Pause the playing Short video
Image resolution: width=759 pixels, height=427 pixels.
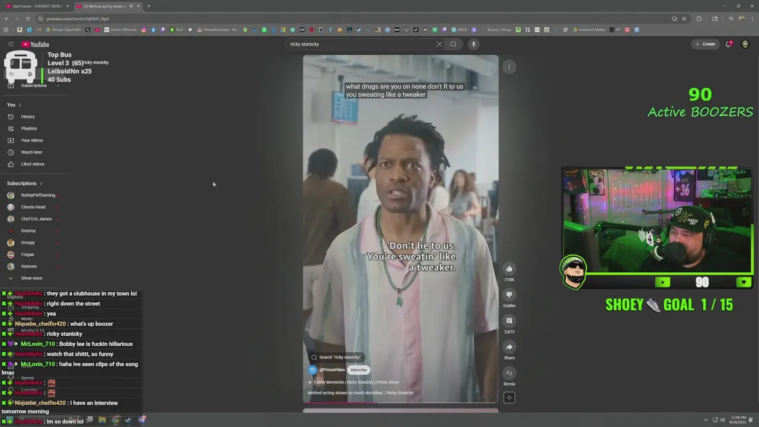pos(401,228)
